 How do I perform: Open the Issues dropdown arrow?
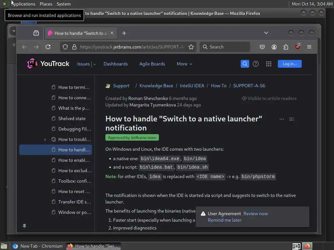coord(94,64)
